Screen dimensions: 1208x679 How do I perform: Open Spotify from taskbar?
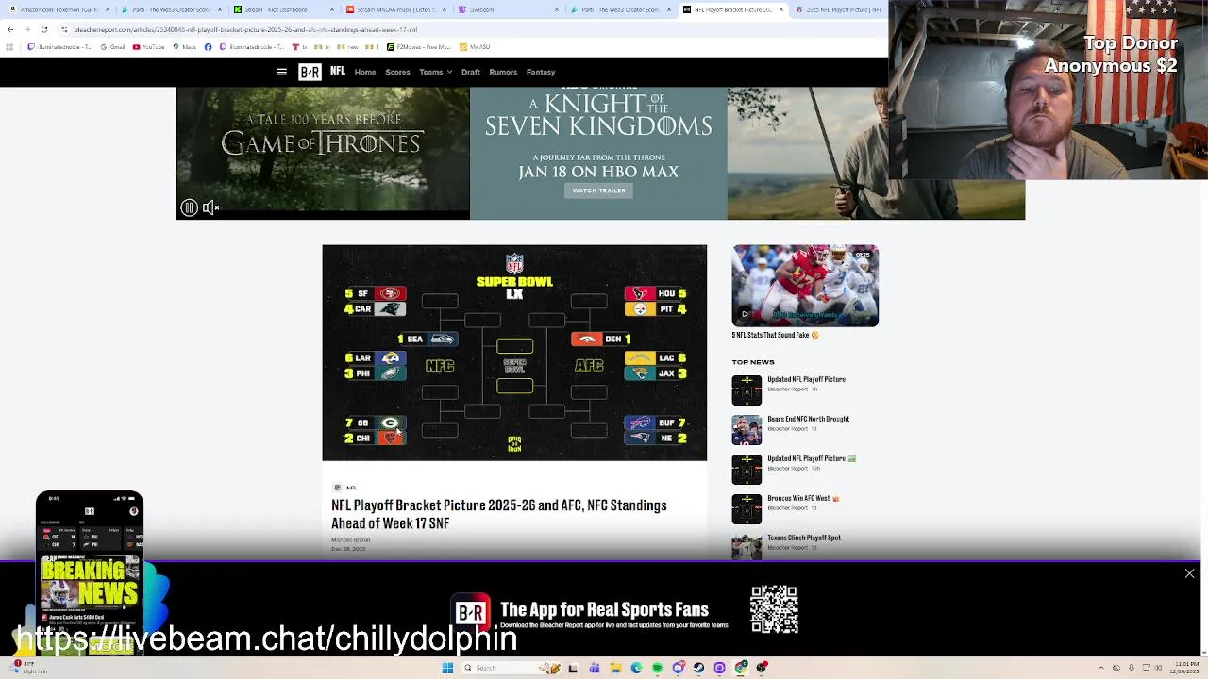pyautogui.click(x=657, y=668)
